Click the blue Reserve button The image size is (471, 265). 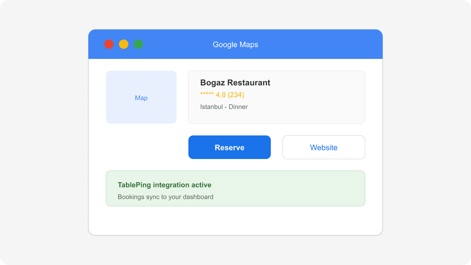point(230,147)
